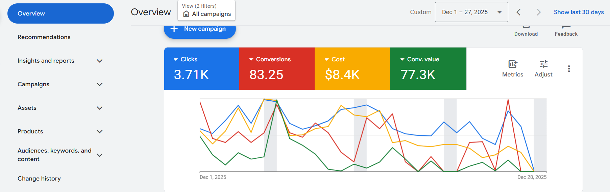This screenshot has height=192, width=610.
Task: Go to next date range arrow
Action: coord(539,12)
